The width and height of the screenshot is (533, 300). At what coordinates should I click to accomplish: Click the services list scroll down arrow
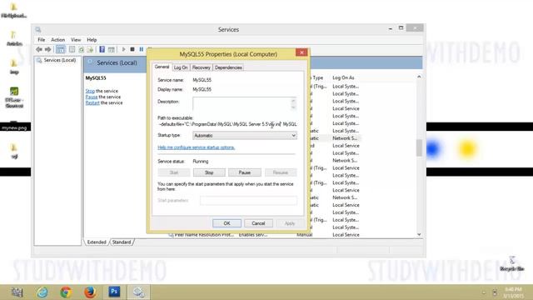pyautogui.click(x=419, y=234)
